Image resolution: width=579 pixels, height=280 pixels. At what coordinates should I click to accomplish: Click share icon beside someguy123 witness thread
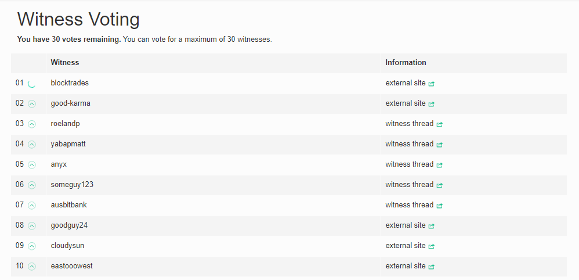tap(440, 185)
